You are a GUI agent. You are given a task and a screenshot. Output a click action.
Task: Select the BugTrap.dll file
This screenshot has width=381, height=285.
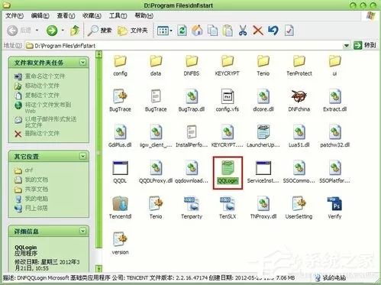click(x=192, y=101)
